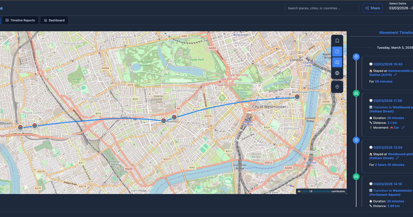The width and height of the screenshot is (413, 217).
Task: Click the 56 minutes stay duration
Action: (x=383, y=82)
